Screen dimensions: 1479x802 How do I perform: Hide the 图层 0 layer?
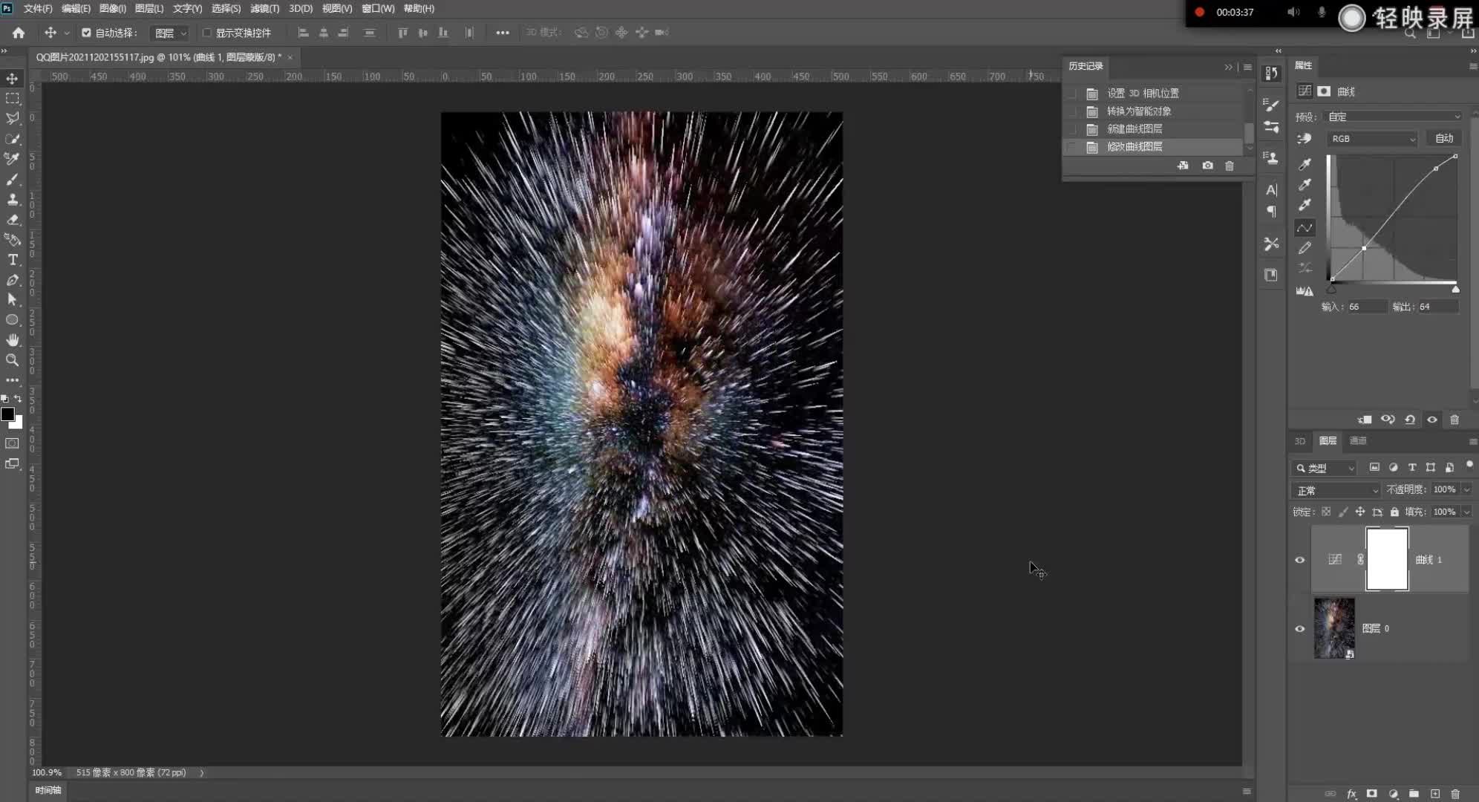pyautogui.click(x=1301, y=628)
